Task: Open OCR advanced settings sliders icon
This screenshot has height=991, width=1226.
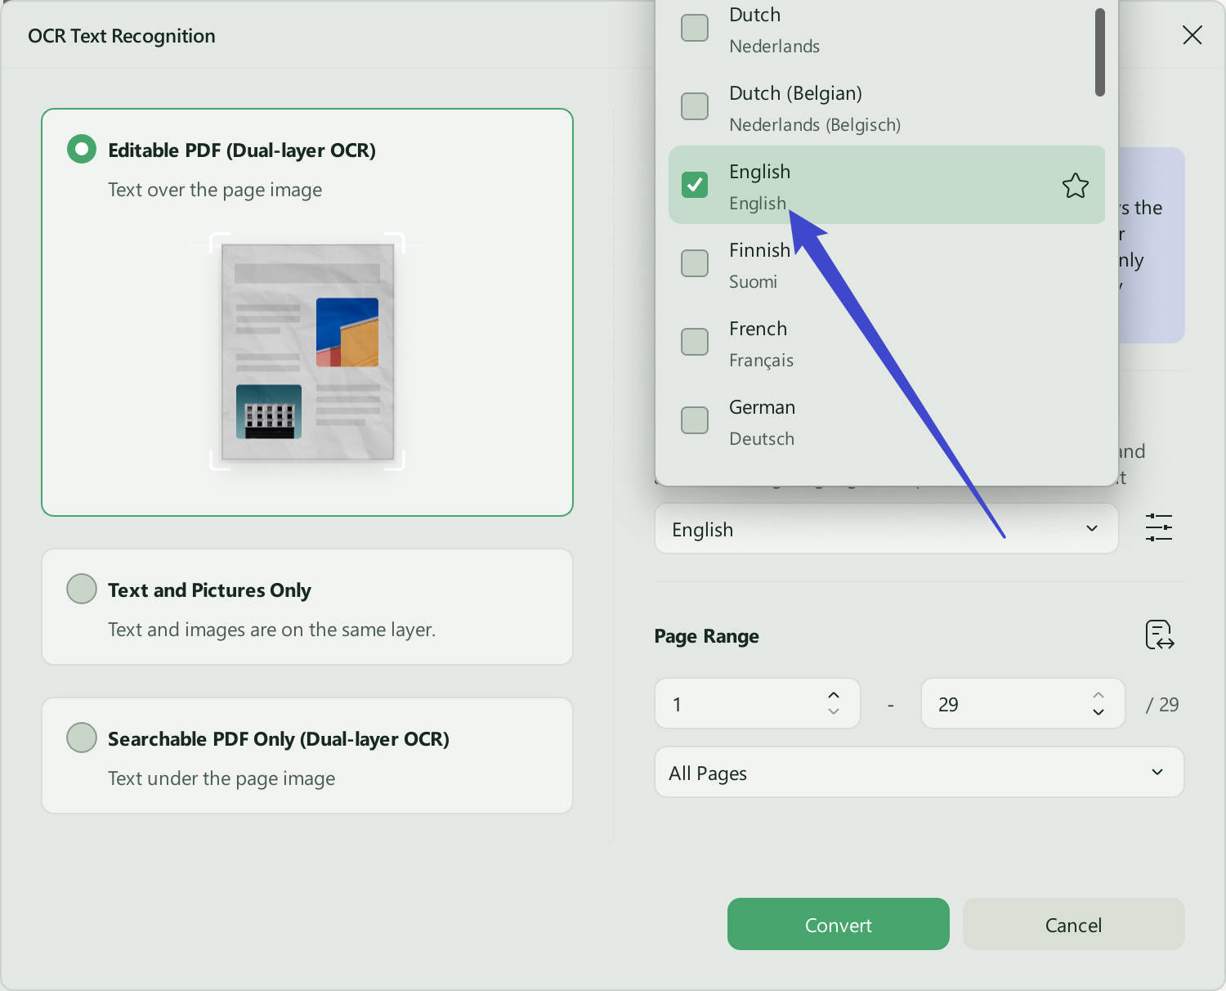Action: pos(1159,527)
